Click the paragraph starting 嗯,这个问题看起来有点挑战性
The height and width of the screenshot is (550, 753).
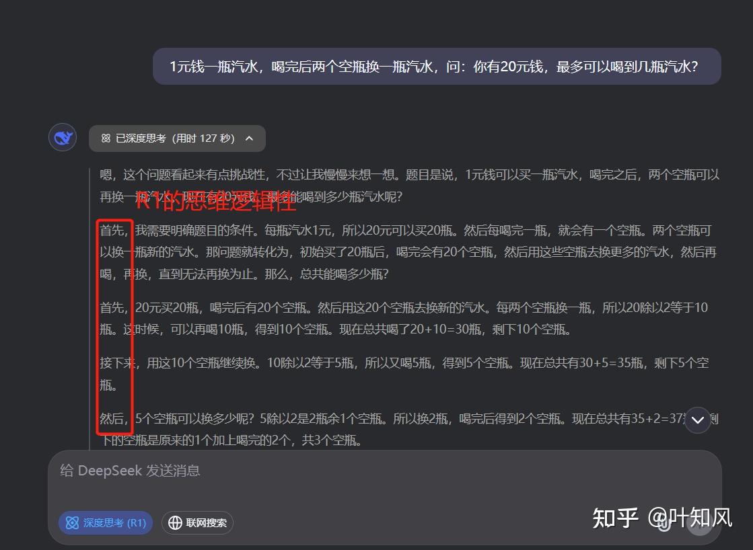tap(409, 186)
